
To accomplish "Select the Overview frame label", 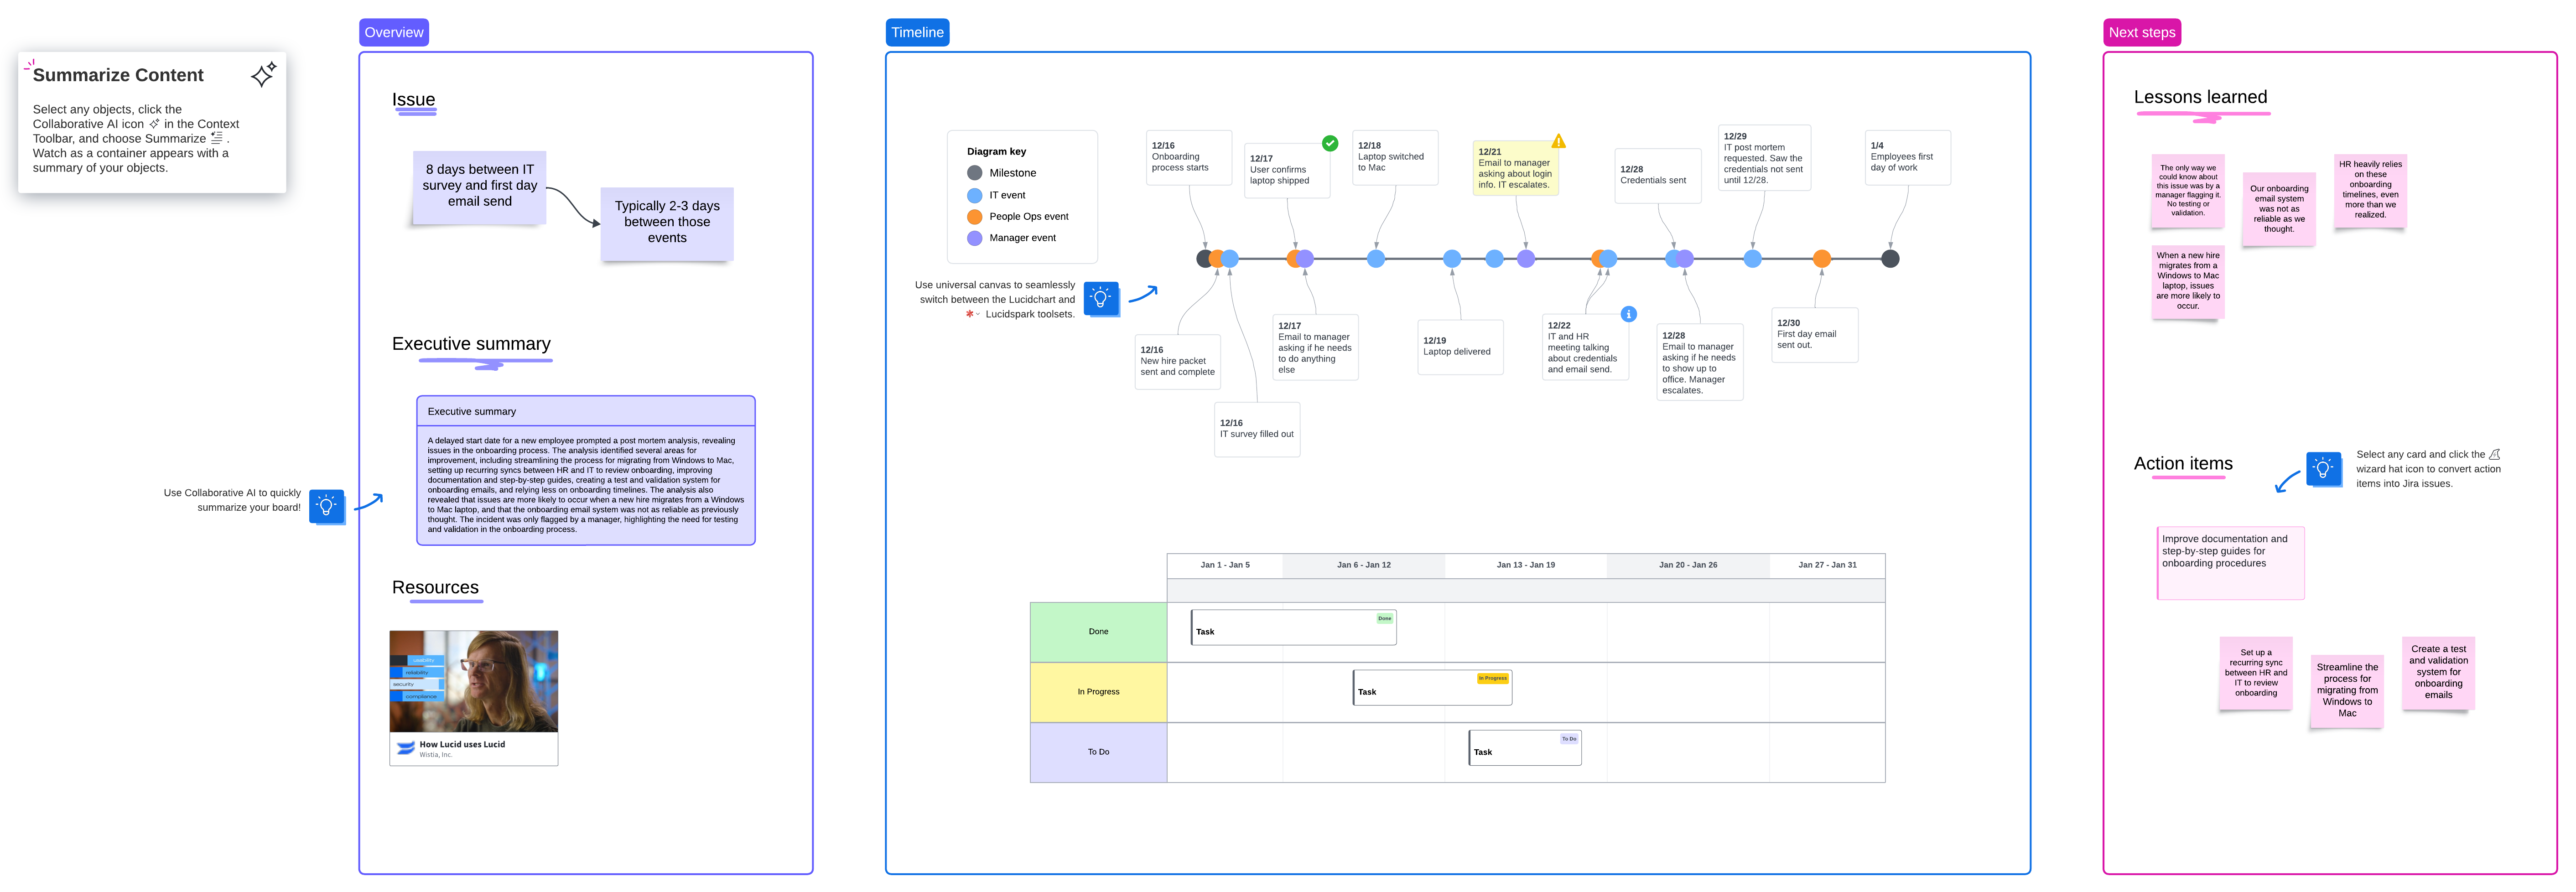I will pyautogui.click(x=393, y=32).
